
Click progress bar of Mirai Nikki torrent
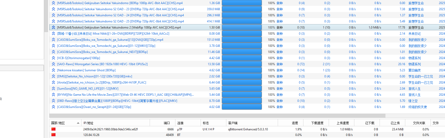(x=242, y=34)
